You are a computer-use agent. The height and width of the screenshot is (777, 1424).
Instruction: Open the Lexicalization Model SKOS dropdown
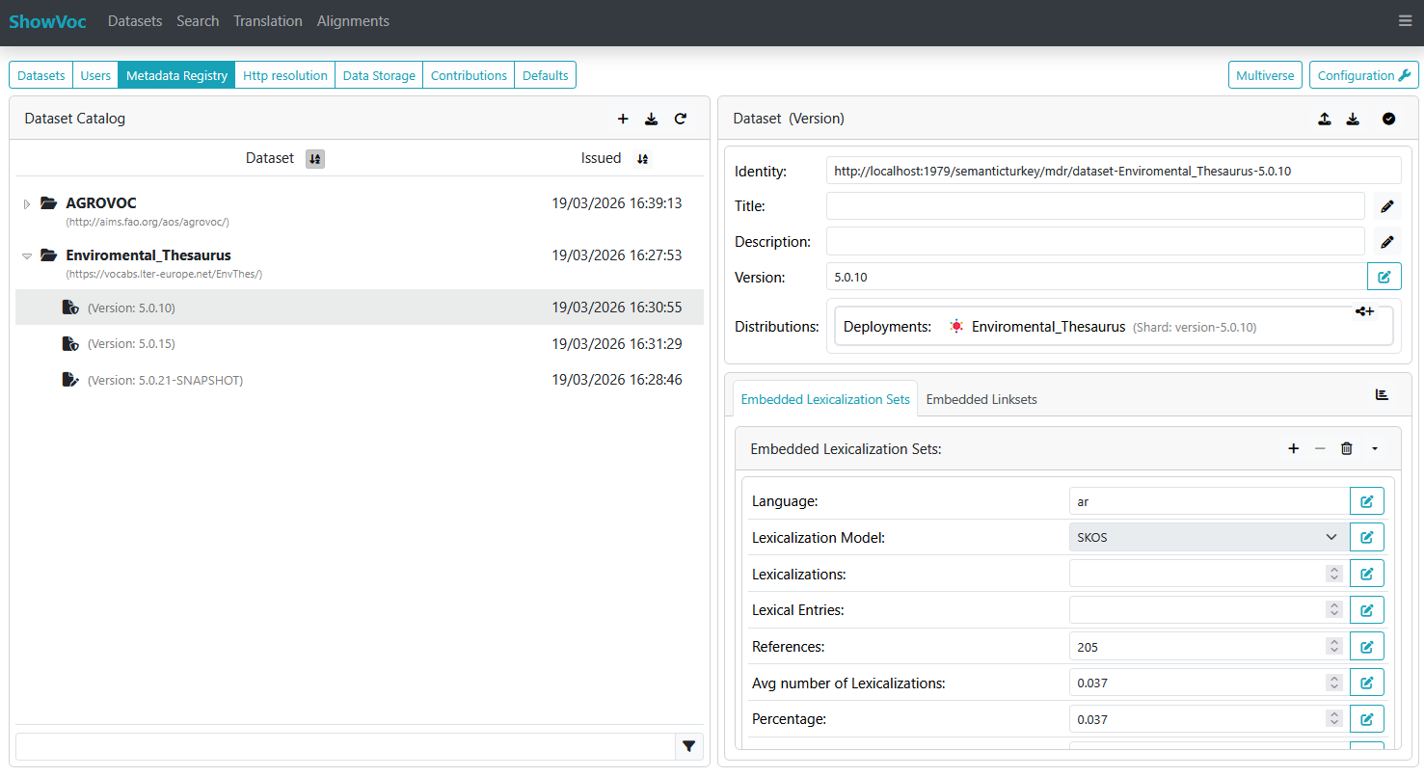[1209, 537]
